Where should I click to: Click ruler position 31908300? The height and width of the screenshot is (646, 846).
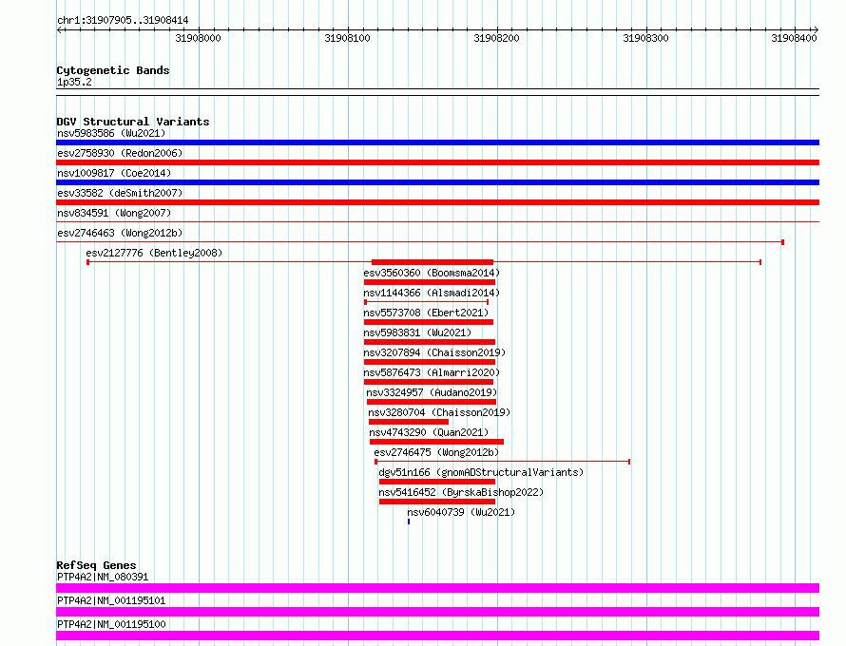coord(645,38)
